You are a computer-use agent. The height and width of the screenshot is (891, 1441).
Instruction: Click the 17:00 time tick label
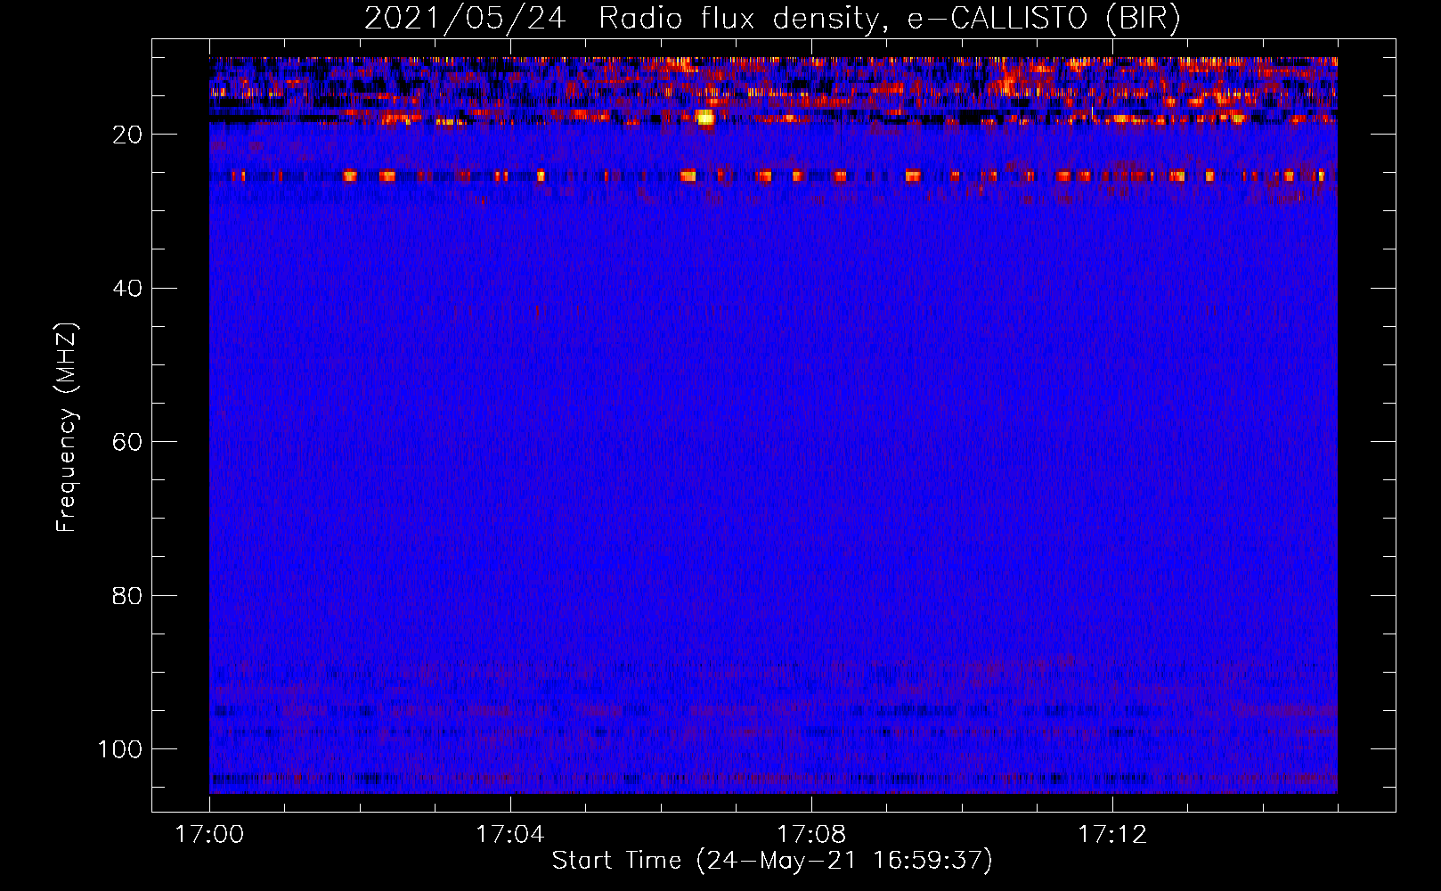[209, 835]
